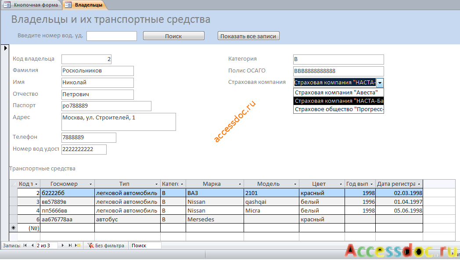This screenshot has width=460, height=260.
Task: Open Цвет column filter dropdown
Action: point(341,184)
